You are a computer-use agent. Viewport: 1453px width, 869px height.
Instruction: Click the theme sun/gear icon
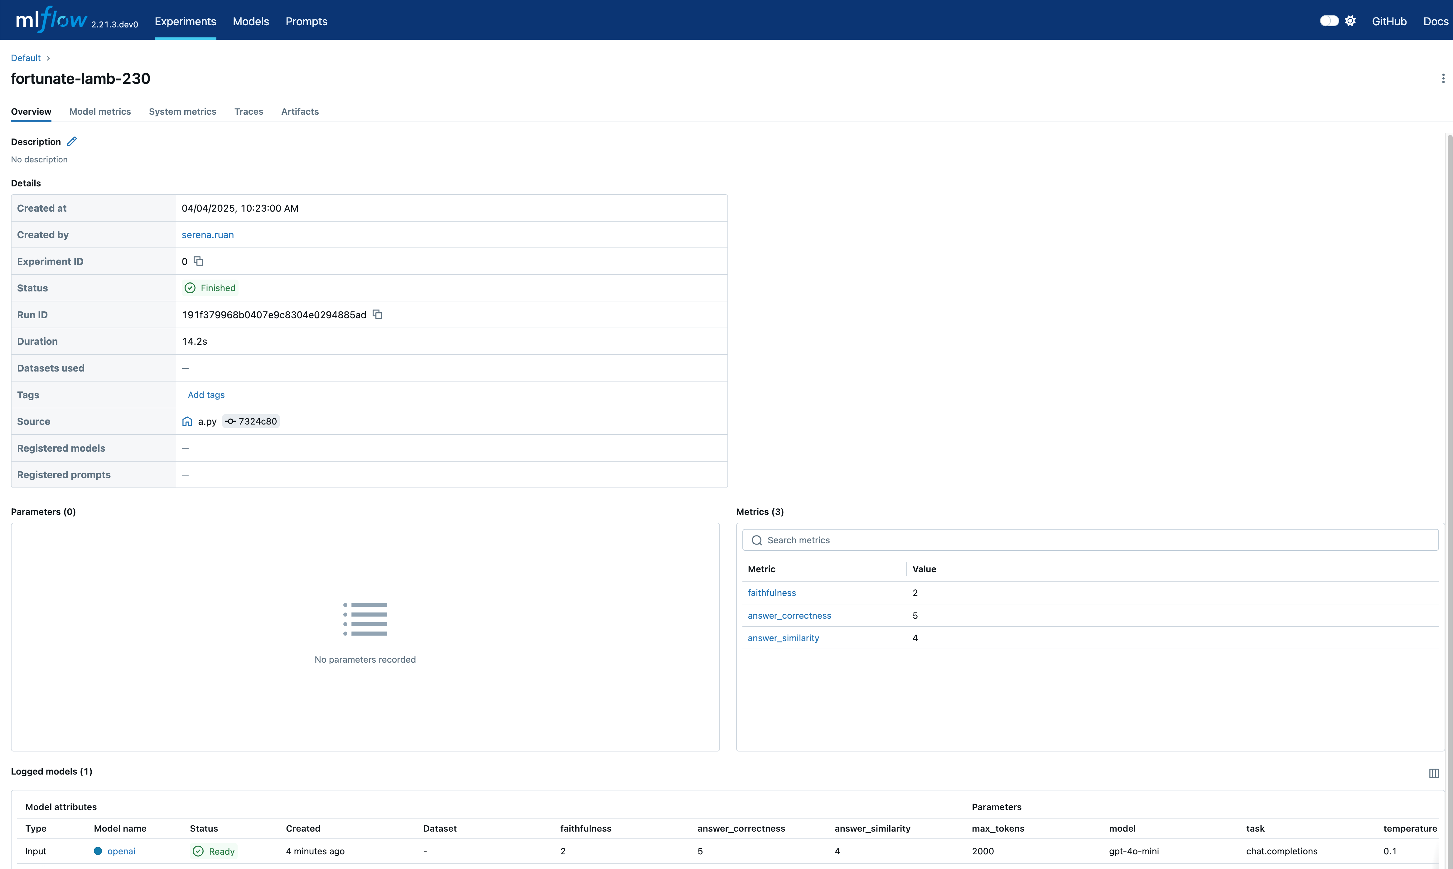pos(1350,21)
